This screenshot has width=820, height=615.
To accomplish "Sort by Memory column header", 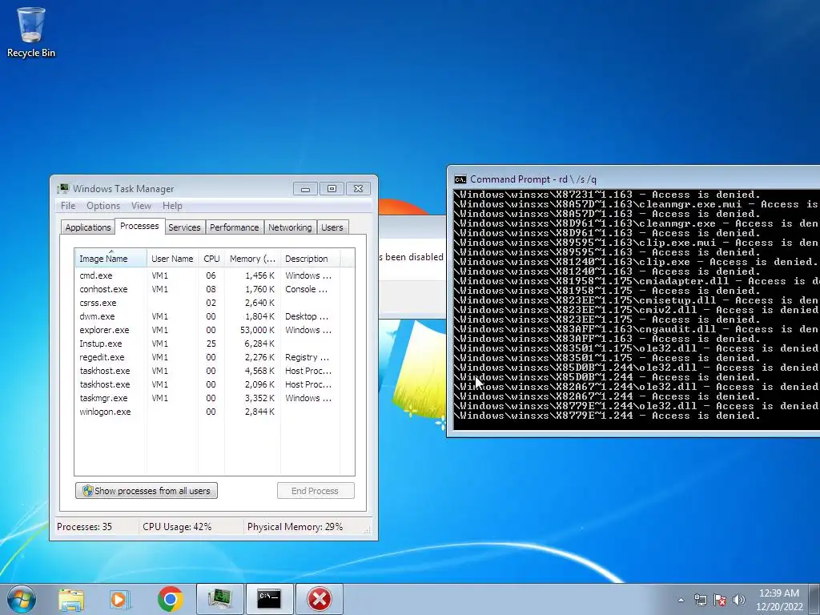I will pyautogui.click(x=252, y=259).
